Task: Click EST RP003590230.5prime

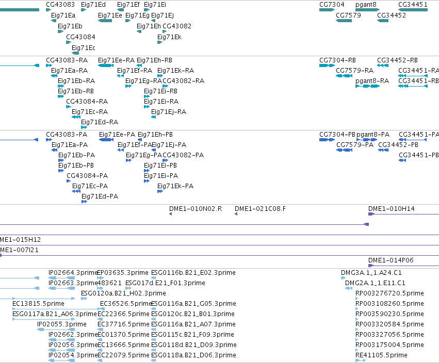Action: click(x=389, y=315)
